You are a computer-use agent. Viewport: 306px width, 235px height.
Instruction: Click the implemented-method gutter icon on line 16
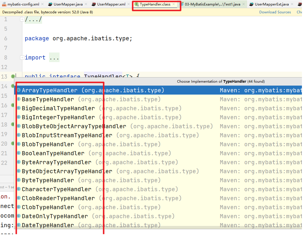13,105
